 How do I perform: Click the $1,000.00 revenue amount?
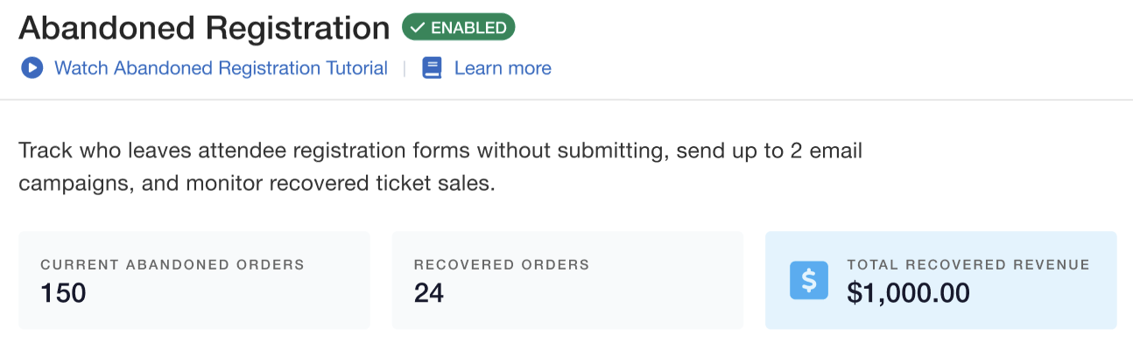(908, 293)
